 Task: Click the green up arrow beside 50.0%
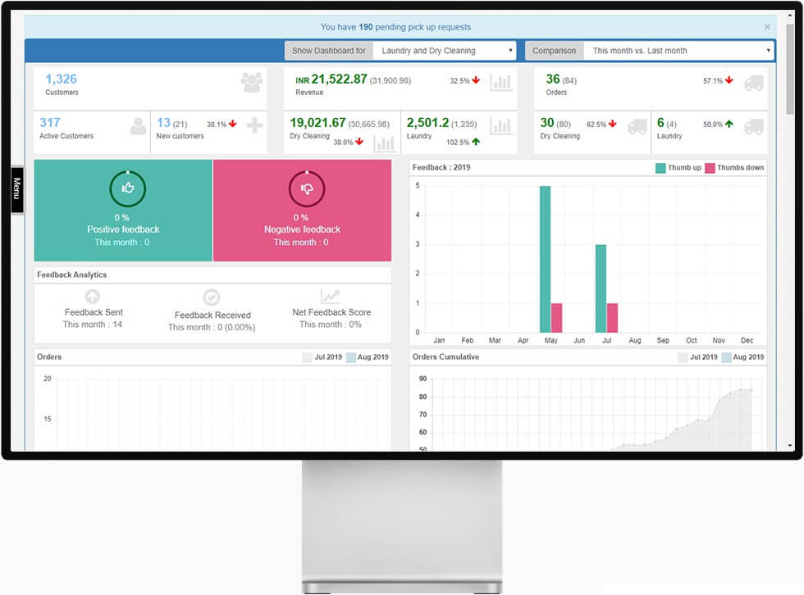[729, 124]
